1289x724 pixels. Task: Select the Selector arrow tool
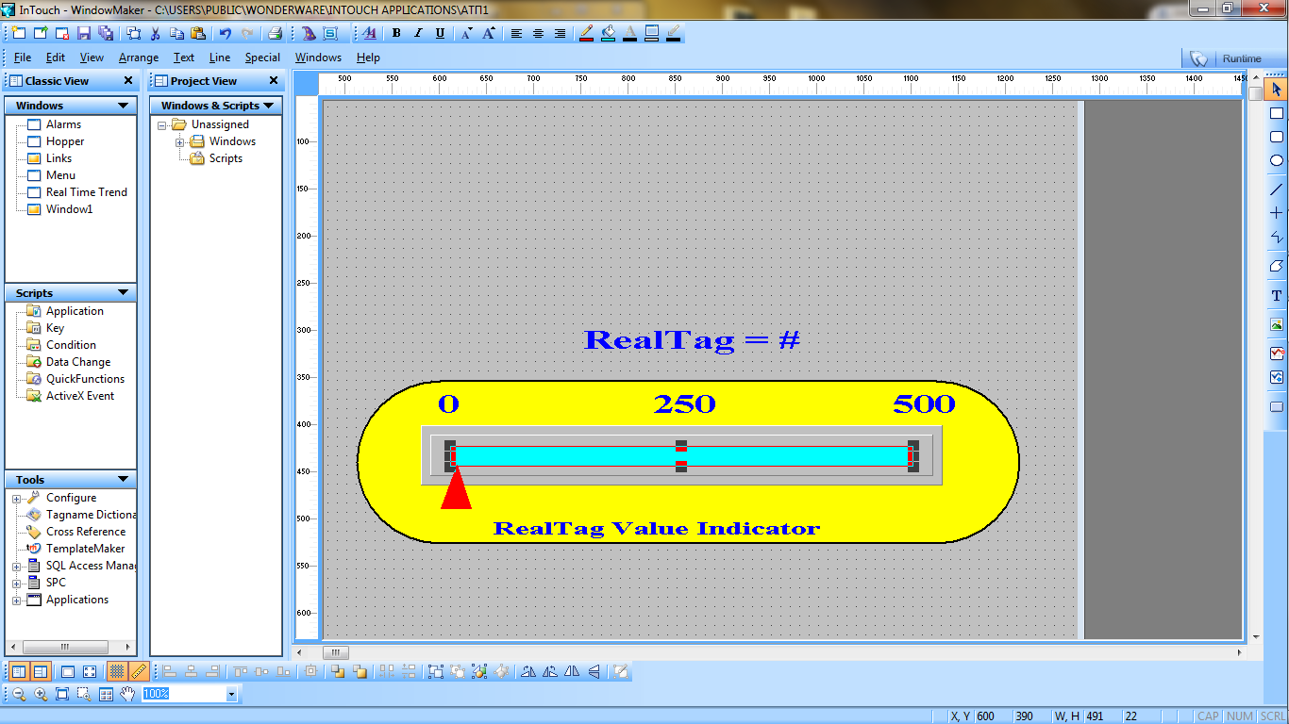pos(1277,90)
